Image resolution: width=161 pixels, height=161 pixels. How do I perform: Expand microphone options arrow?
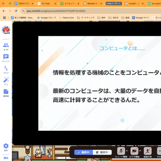pyautogui.click(x=127, y=151)
